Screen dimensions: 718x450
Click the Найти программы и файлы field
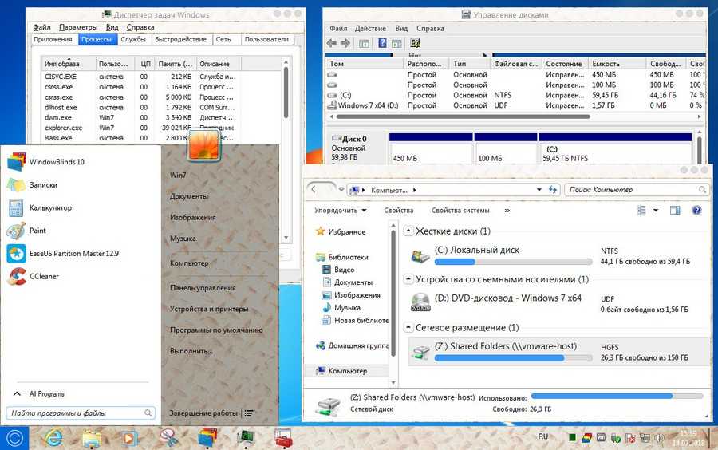[x=75, y=413]
